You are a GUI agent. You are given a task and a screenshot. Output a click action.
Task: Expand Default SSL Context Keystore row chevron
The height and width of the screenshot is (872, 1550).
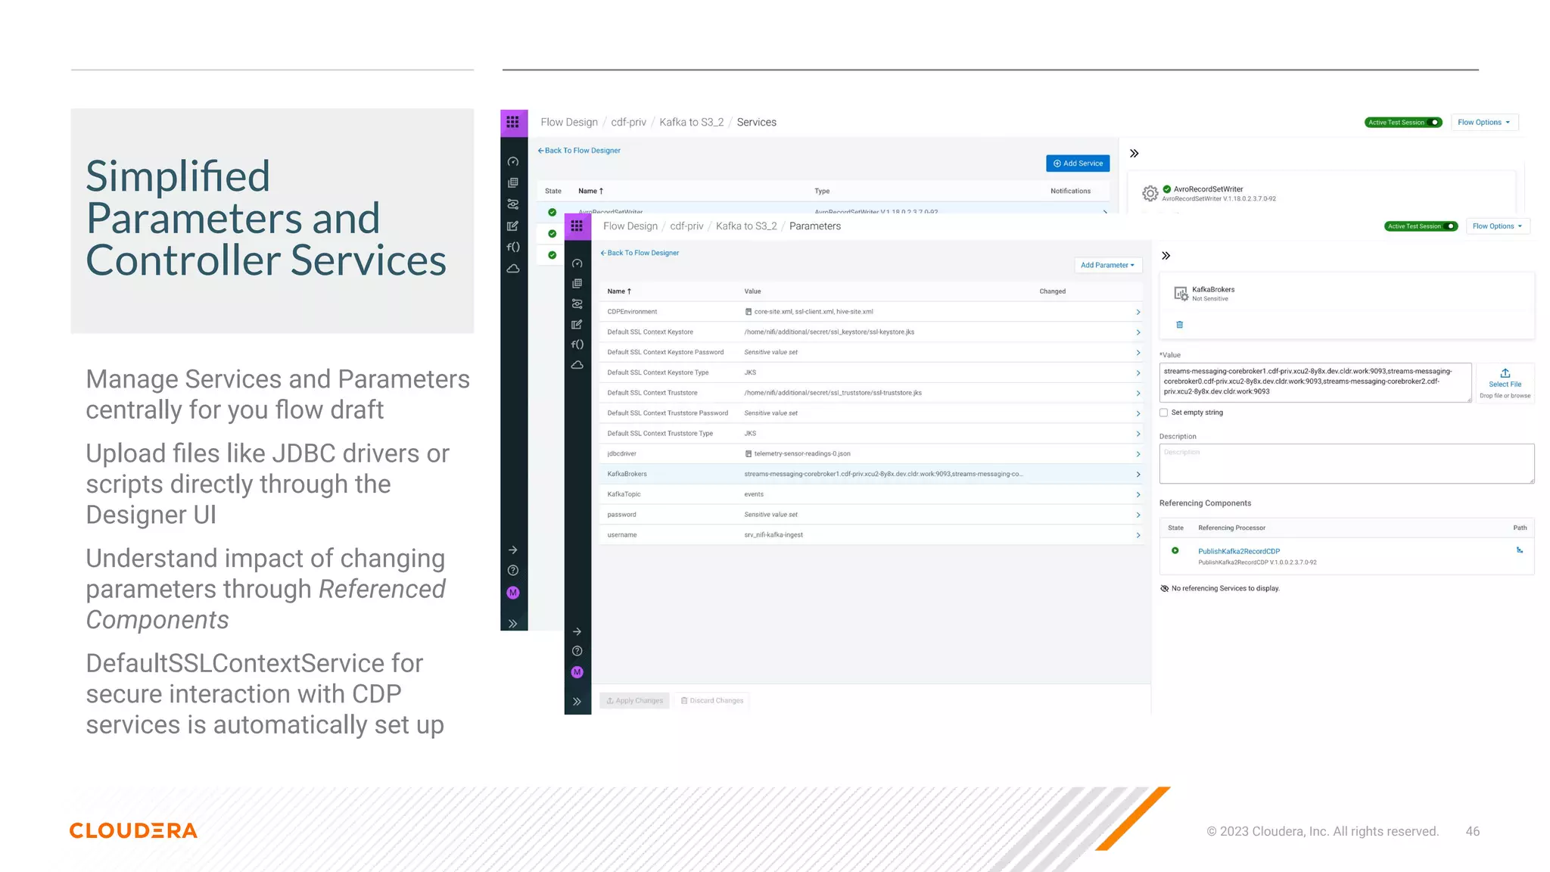(x=1138, y=332)
